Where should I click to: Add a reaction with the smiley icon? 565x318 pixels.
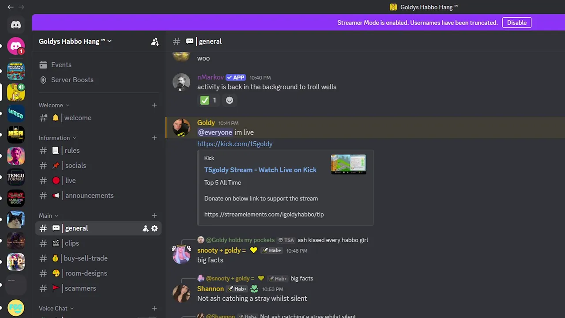click(x=230, y=100)
